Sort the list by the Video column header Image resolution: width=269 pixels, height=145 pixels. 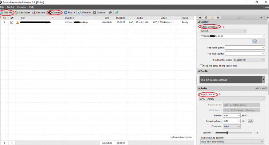(x=164, y=18)
